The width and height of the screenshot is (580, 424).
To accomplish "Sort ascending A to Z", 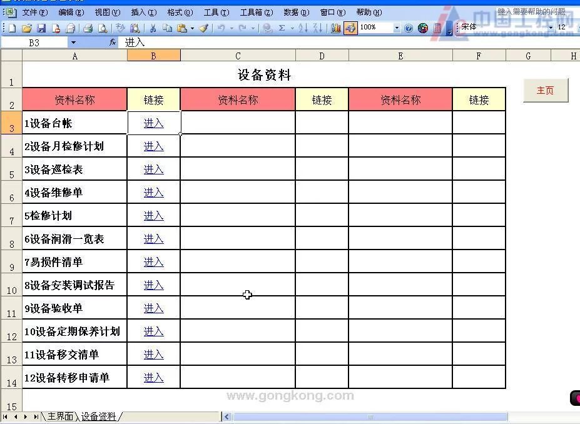I will (x=303, y=28).
